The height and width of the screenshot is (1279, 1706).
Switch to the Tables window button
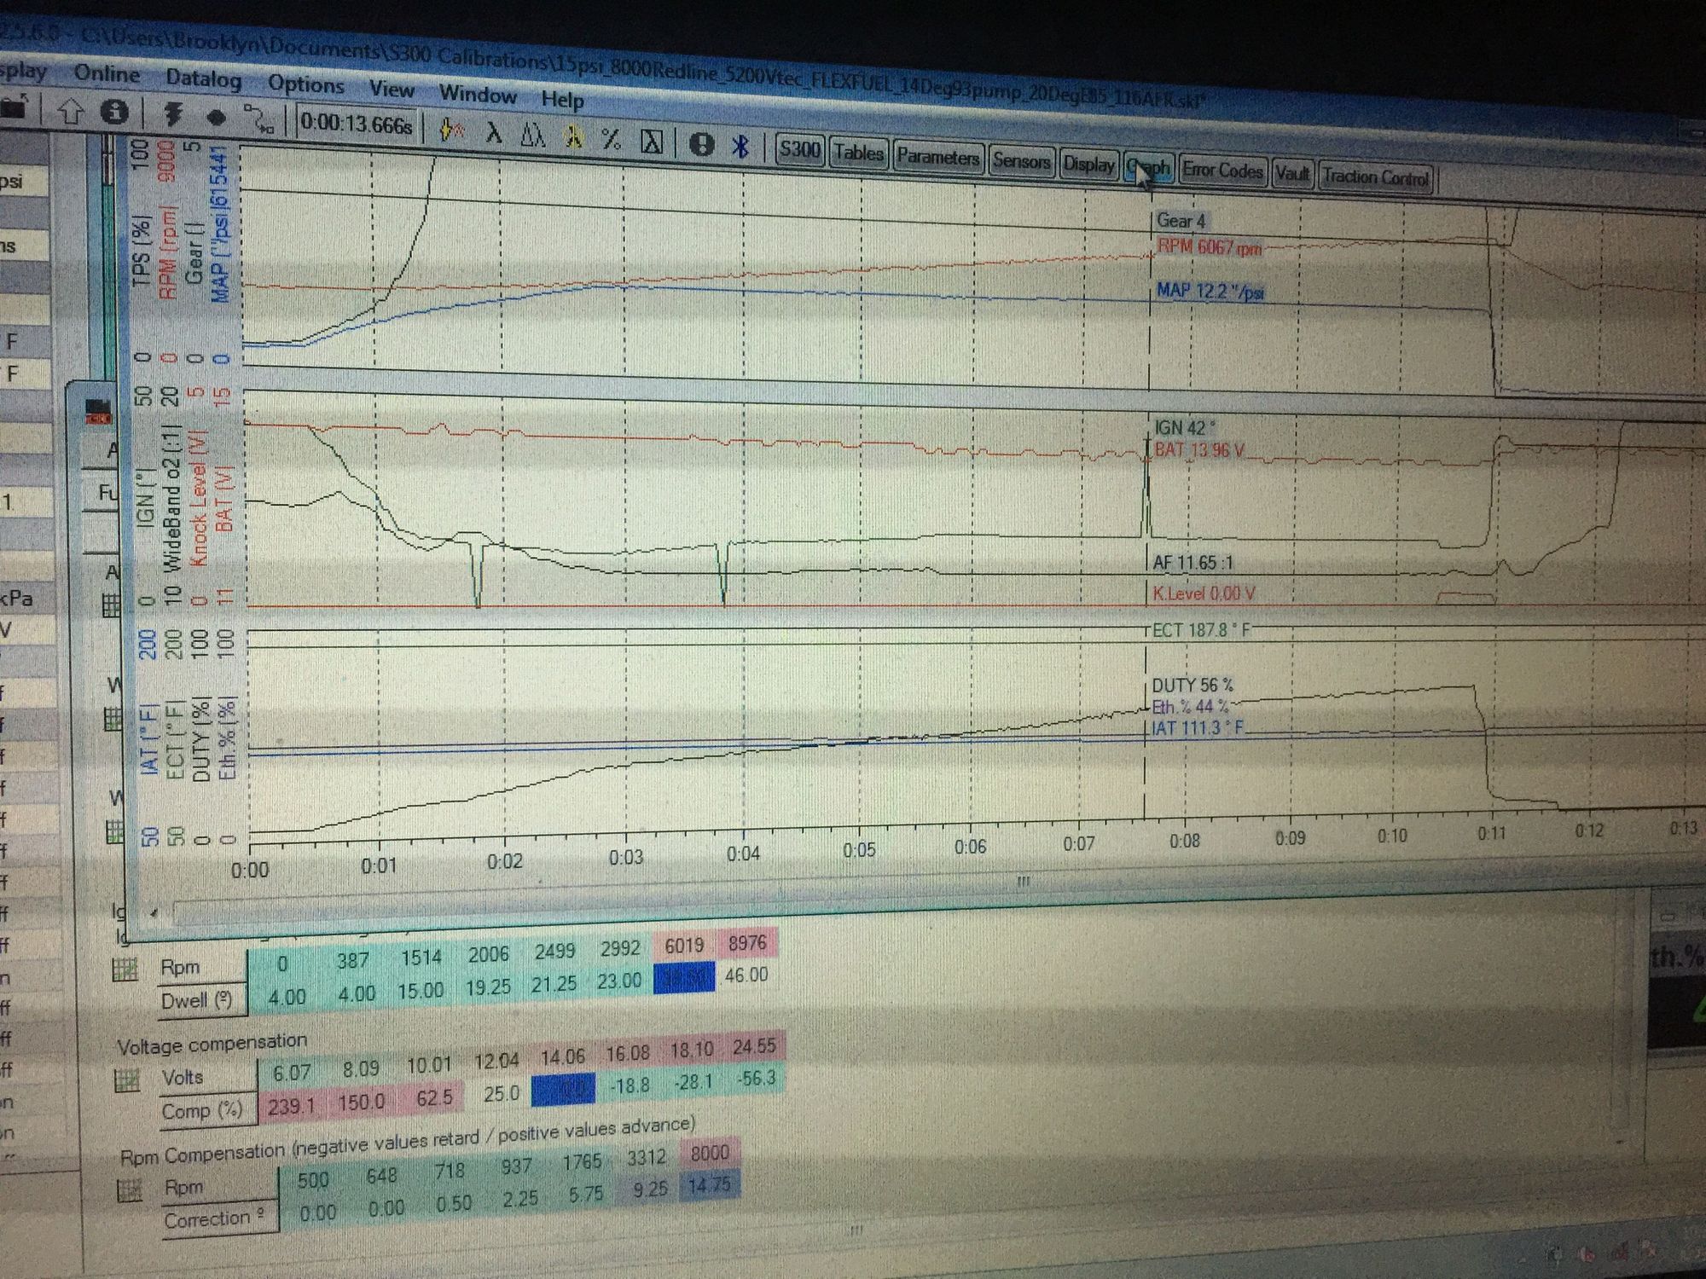click(858, 153)
